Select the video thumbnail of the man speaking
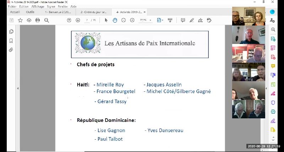284x152 pixels. (x=248, y=35)
